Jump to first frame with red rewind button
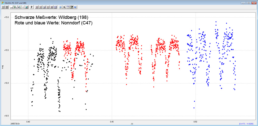The image size is (258, 126). tap(37, 7)
